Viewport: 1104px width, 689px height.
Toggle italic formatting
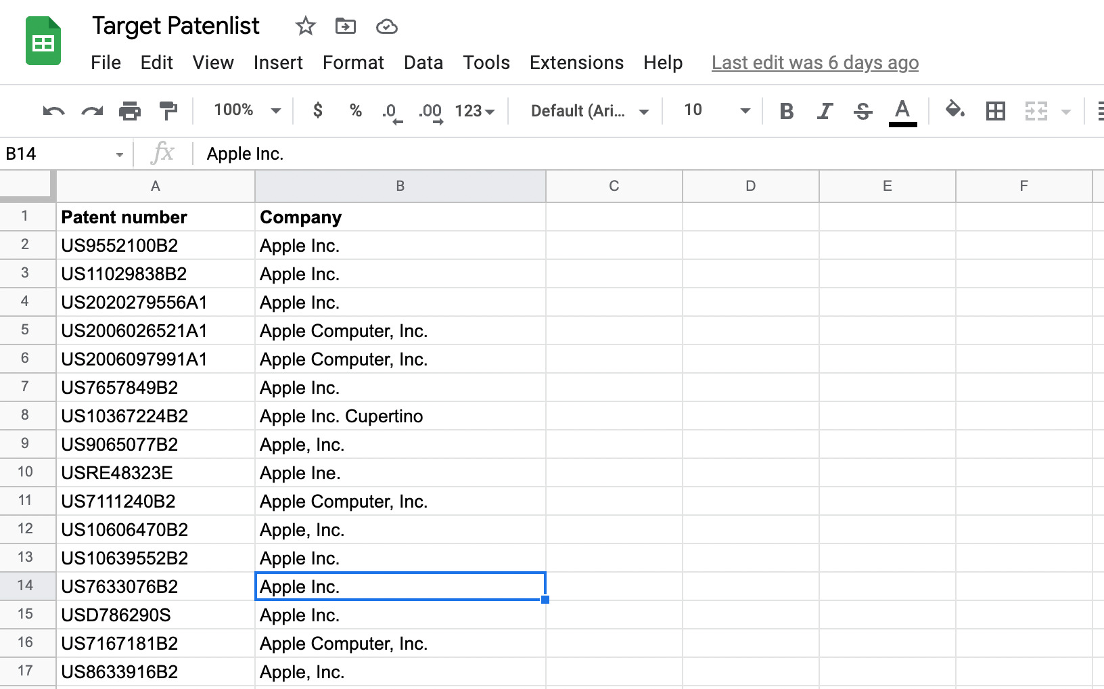click(825, 111)
